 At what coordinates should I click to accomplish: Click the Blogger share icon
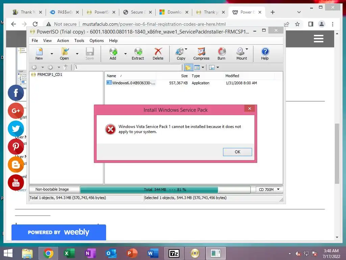16,165
